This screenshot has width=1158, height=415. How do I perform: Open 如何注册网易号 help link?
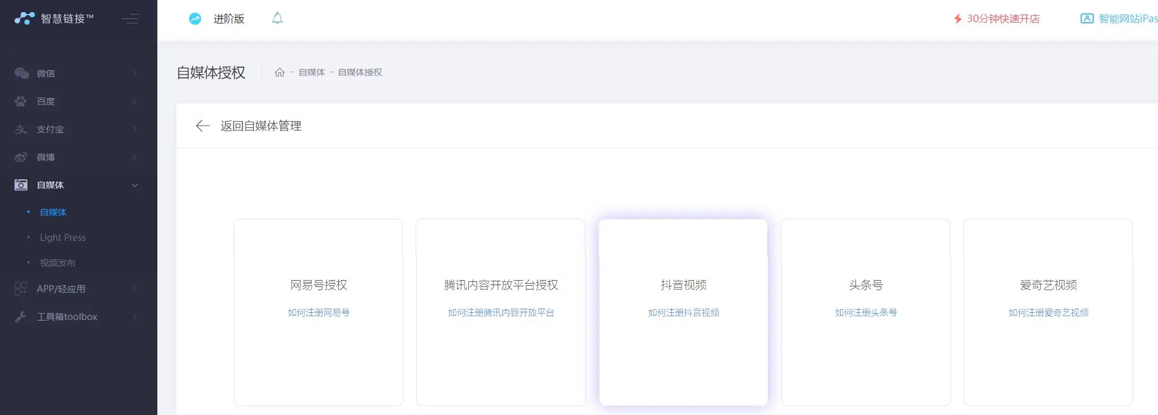319,313
